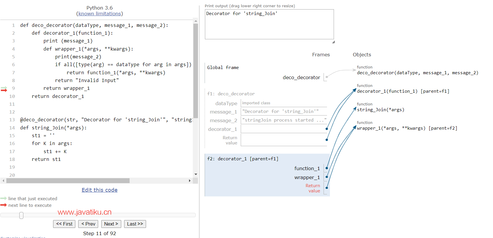This screenshot has height=238, width=493.
Task: Open the Edit this code link
Action: tap(99, 190)
